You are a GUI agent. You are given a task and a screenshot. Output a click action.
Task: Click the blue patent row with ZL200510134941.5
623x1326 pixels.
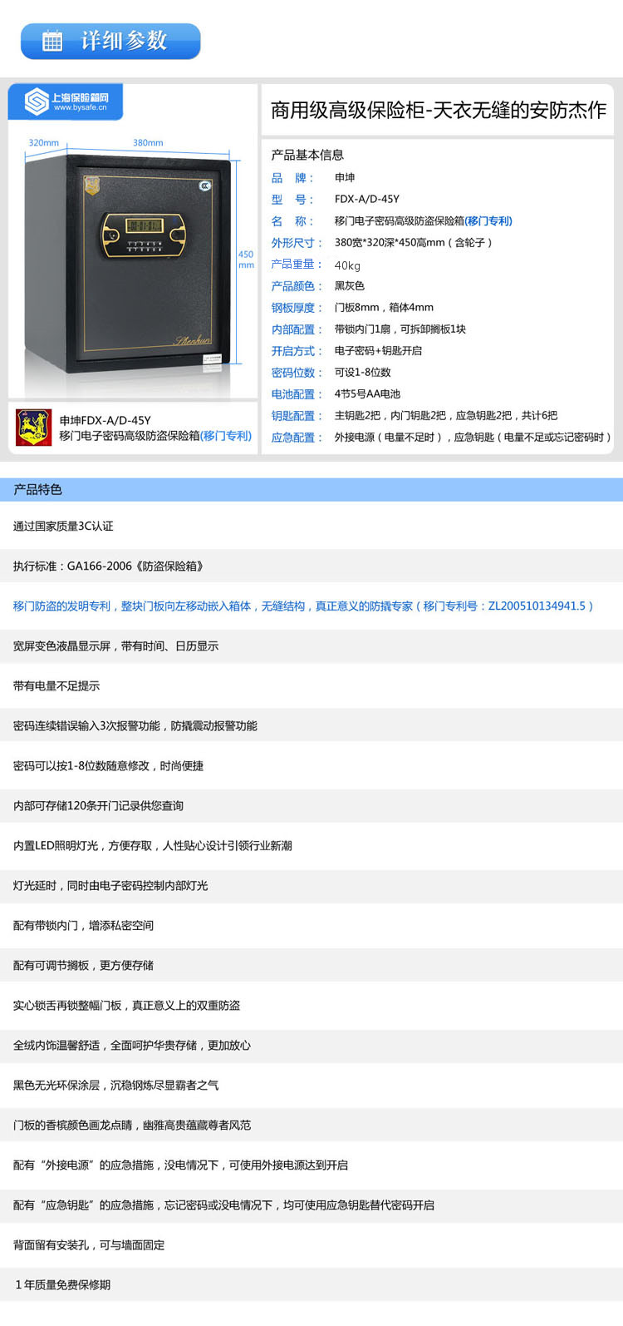(x=311, y=606)
